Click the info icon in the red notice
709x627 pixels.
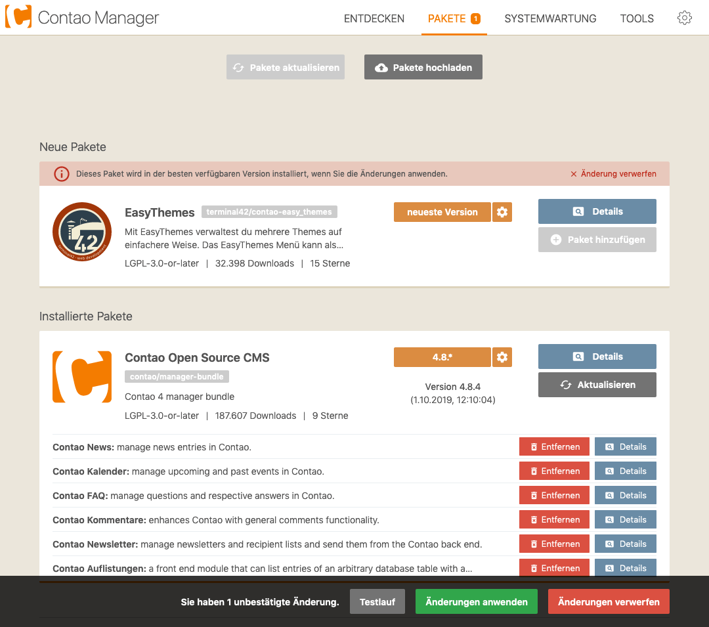[62, 173]
